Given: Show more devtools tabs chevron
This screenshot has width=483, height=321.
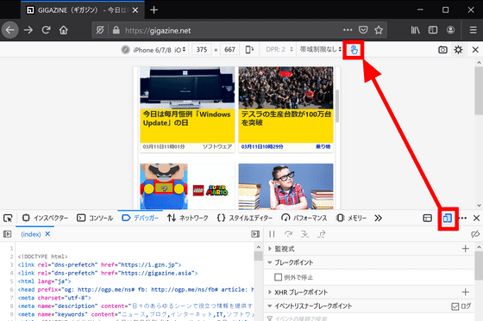Looking at the screenshot, I should [379, 218].
